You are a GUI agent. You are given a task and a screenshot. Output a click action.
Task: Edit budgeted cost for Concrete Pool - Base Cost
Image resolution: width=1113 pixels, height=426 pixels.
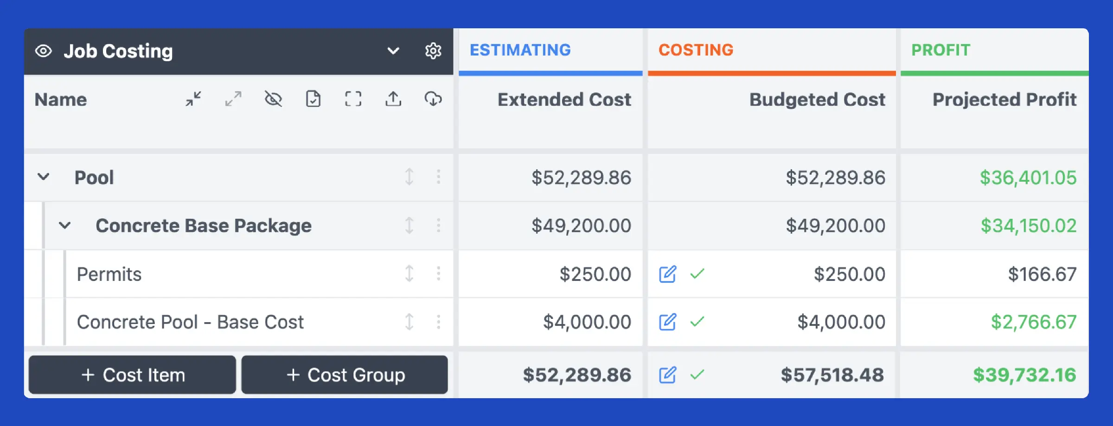668,321
